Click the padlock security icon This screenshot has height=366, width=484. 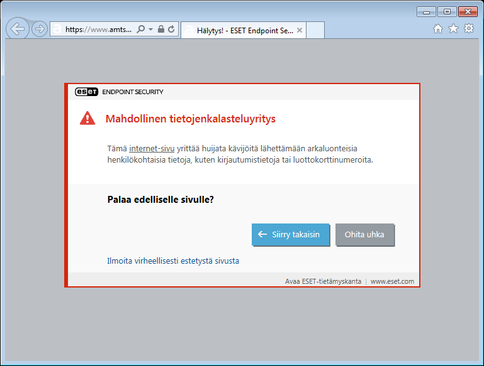pos(160,29)
